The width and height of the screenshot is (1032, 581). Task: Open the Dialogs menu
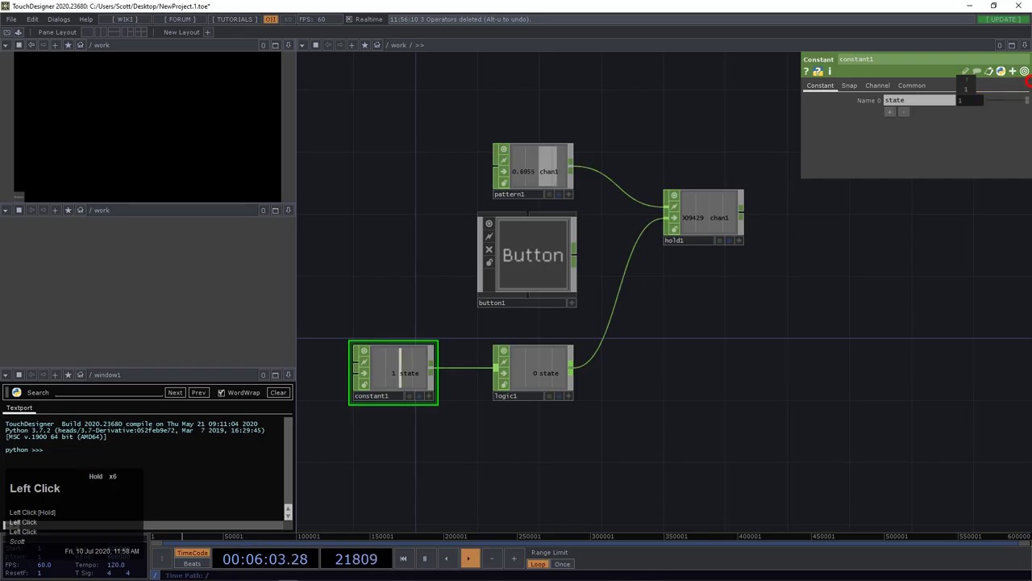[x=59, y=19]
